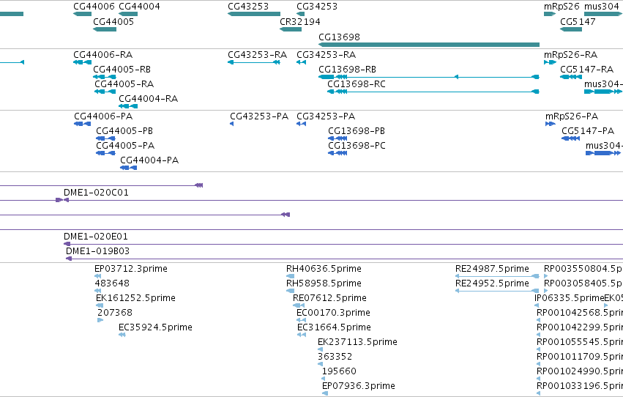Select EST EP07936.3prime

(359, 386)
